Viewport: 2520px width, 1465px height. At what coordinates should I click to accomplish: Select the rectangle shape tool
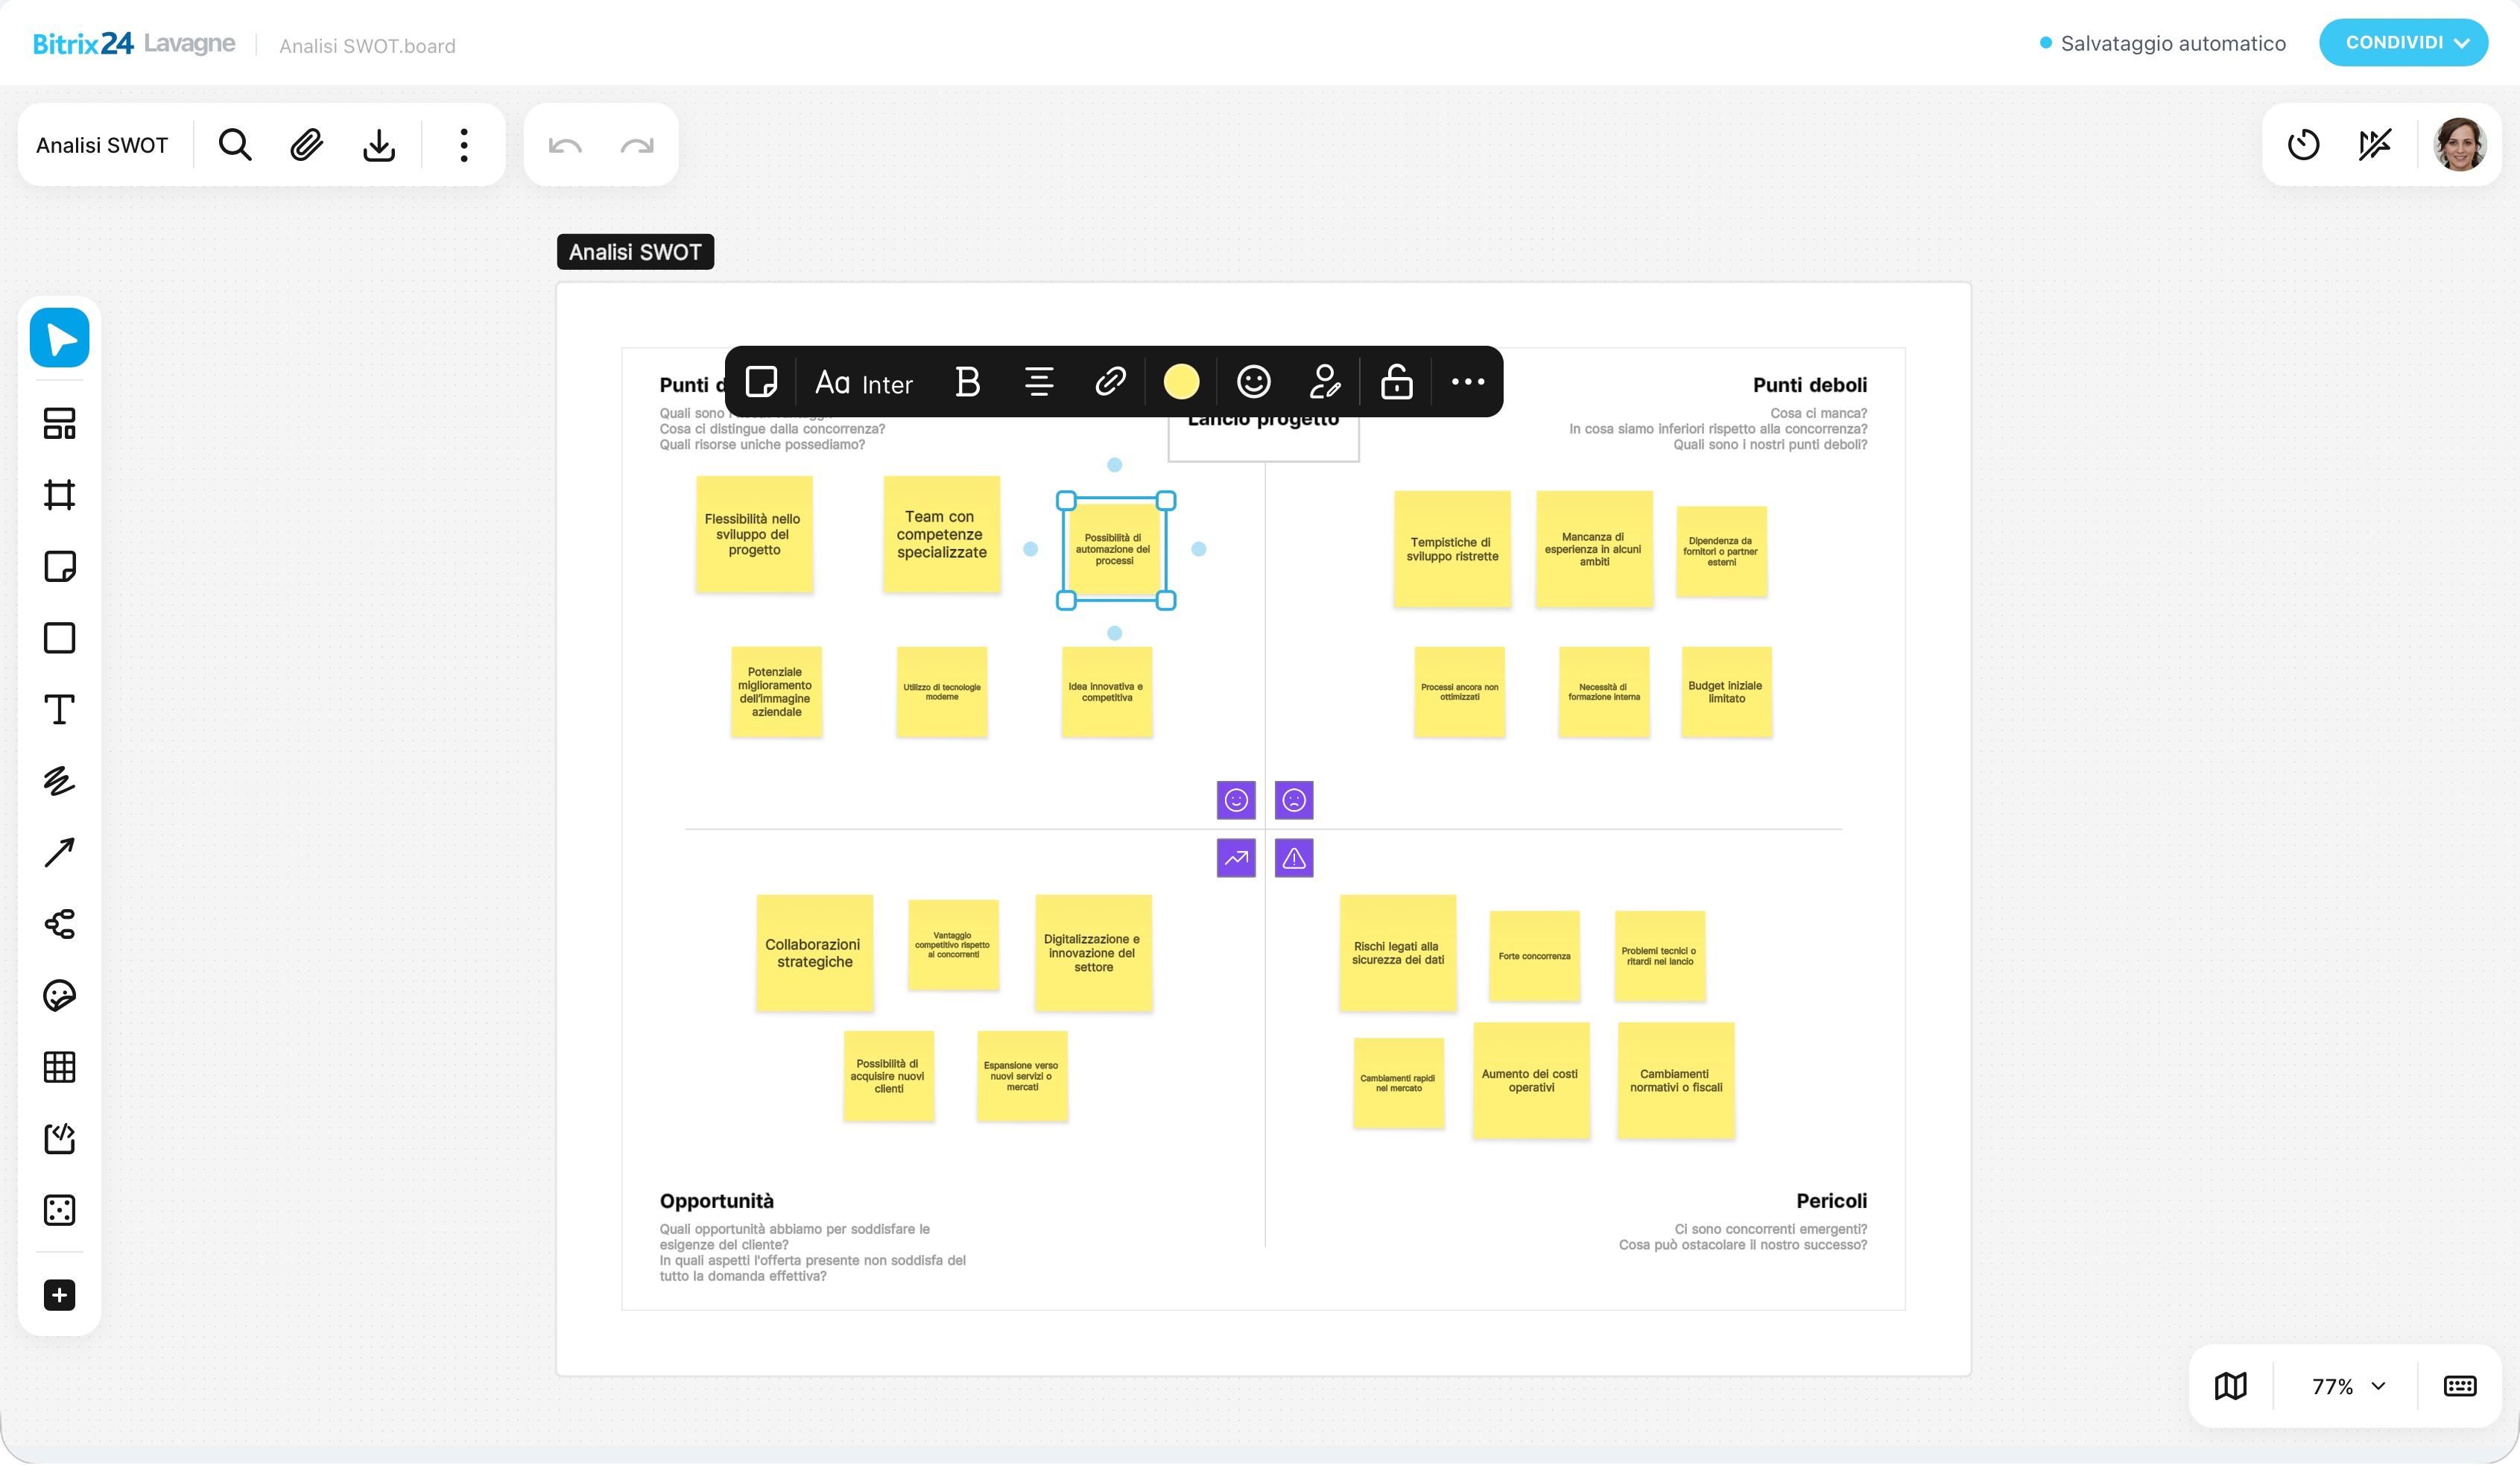(x=59, y=638)
